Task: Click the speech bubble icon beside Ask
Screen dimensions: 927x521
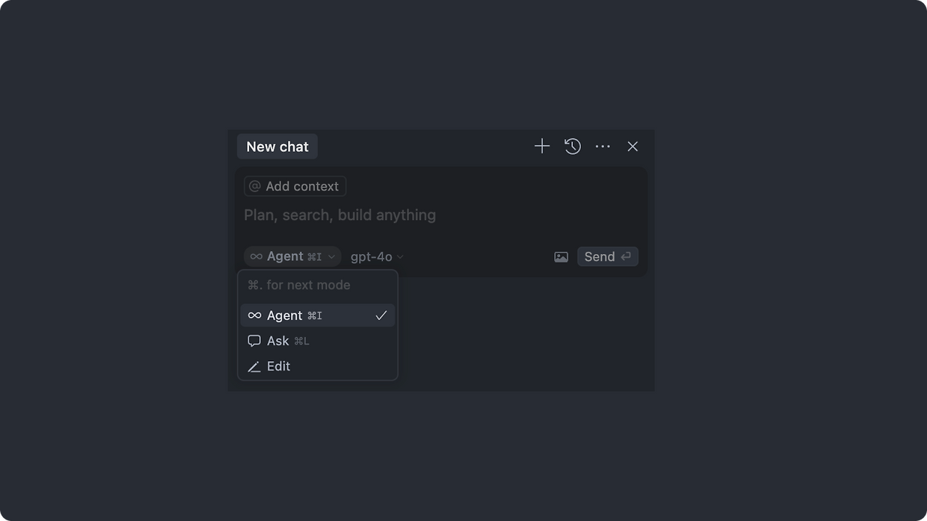Action: 254,341
